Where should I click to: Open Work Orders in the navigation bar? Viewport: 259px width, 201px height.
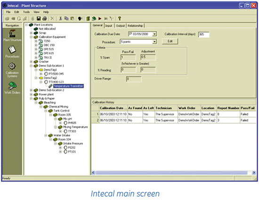[12, 88]
